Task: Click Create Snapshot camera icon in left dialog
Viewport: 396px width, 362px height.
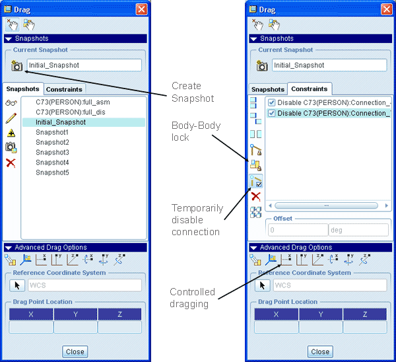Action: click(x=16, y=65)
